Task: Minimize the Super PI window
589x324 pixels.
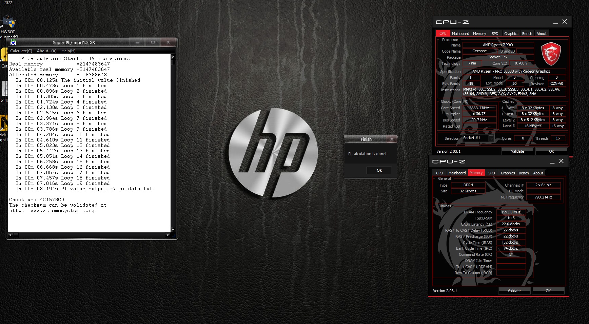Action: [x=137, y=42]
